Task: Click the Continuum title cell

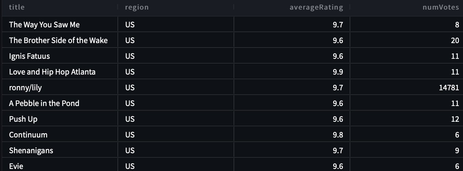Action: pyautogui.click(x=60, y=135)
